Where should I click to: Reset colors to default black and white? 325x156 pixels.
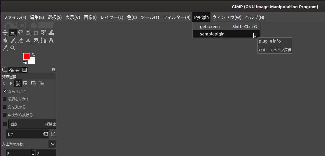(25, 62)
